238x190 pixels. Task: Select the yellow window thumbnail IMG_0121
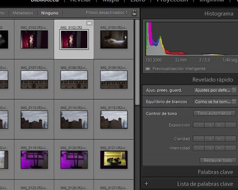(x=114, y=160)
